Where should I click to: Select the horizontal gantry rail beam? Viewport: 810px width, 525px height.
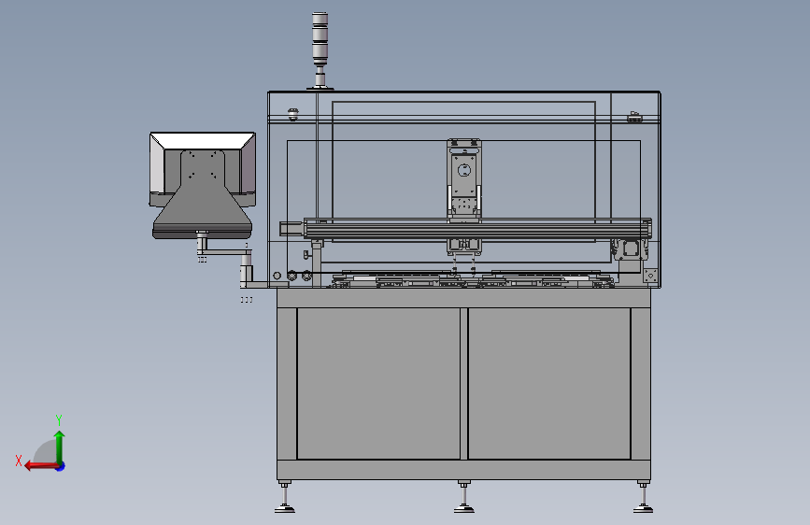477,229
